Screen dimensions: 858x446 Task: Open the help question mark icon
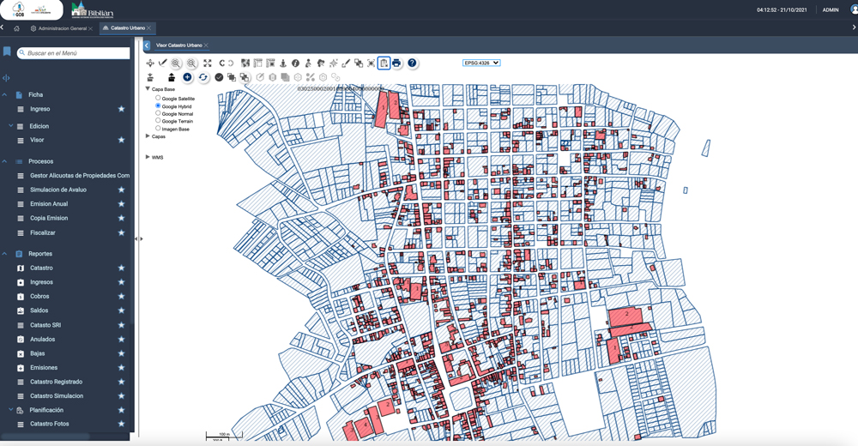[412, 63]
